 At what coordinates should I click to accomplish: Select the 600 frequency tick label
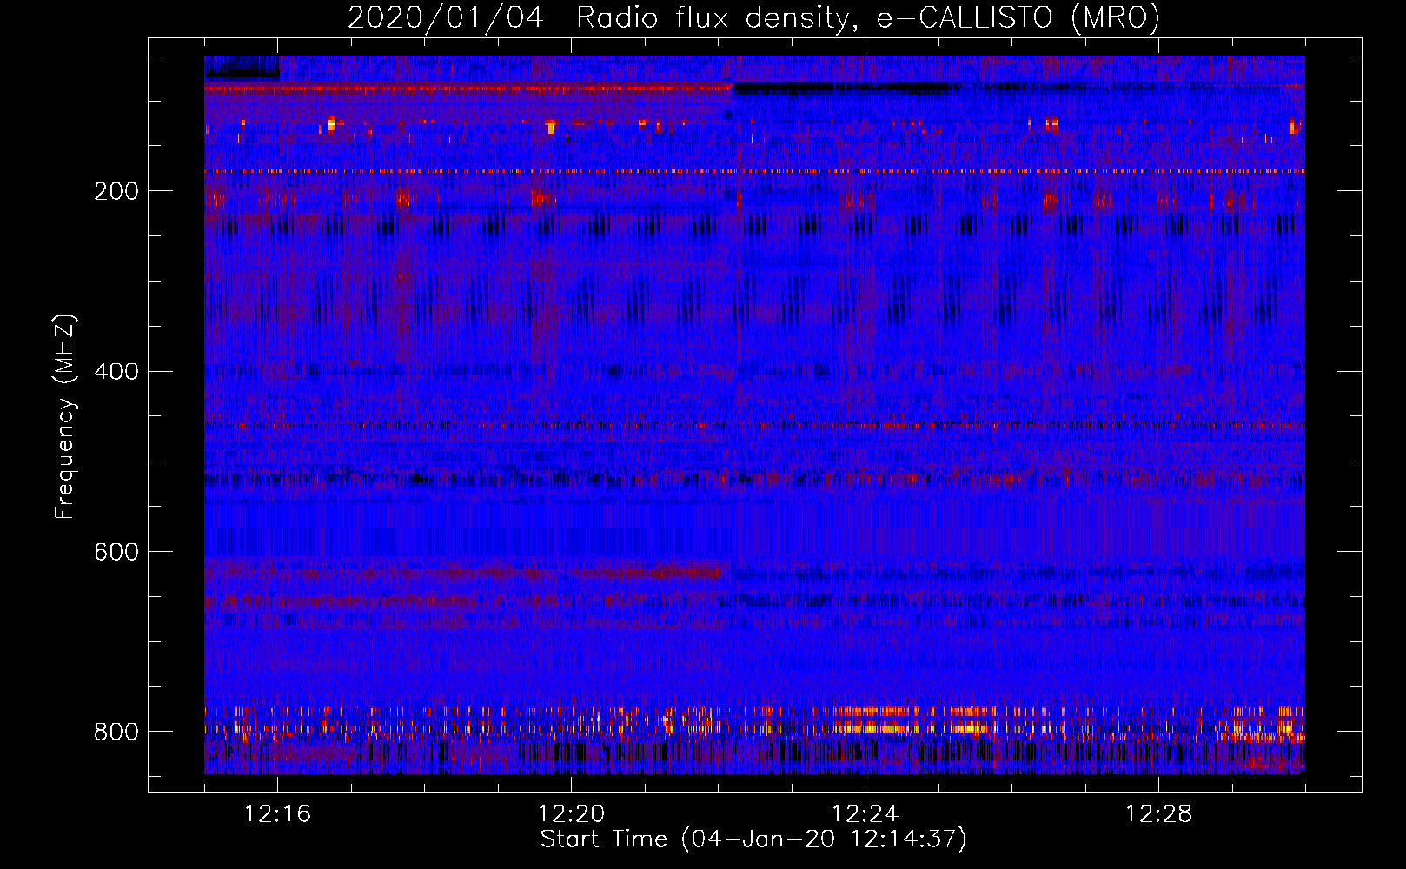[116, 553]
